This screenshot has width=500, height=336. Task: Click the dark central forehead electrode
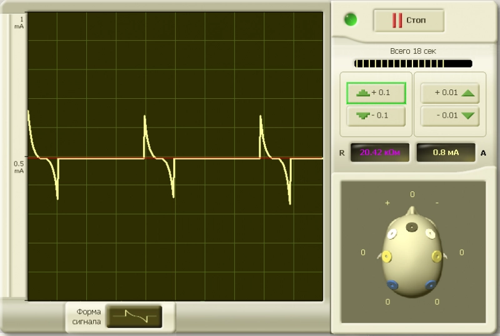412,227
